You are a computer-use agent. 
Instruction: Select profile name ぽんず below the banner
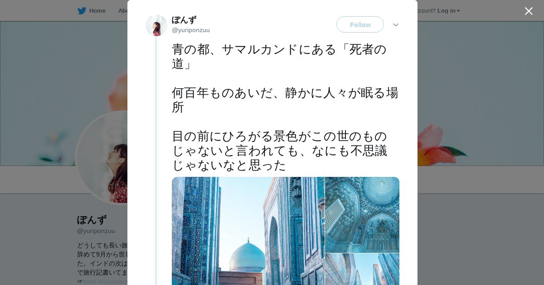(x=92, y=220)
